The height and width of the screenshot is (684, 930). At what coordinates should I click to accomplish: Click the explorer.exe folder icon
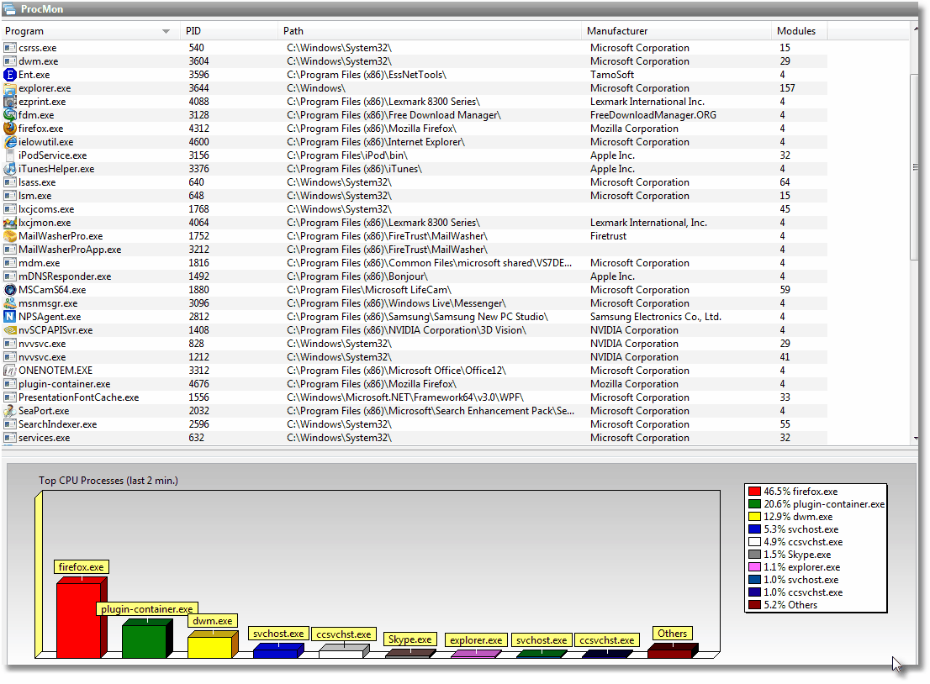click(x=9, y=88)
